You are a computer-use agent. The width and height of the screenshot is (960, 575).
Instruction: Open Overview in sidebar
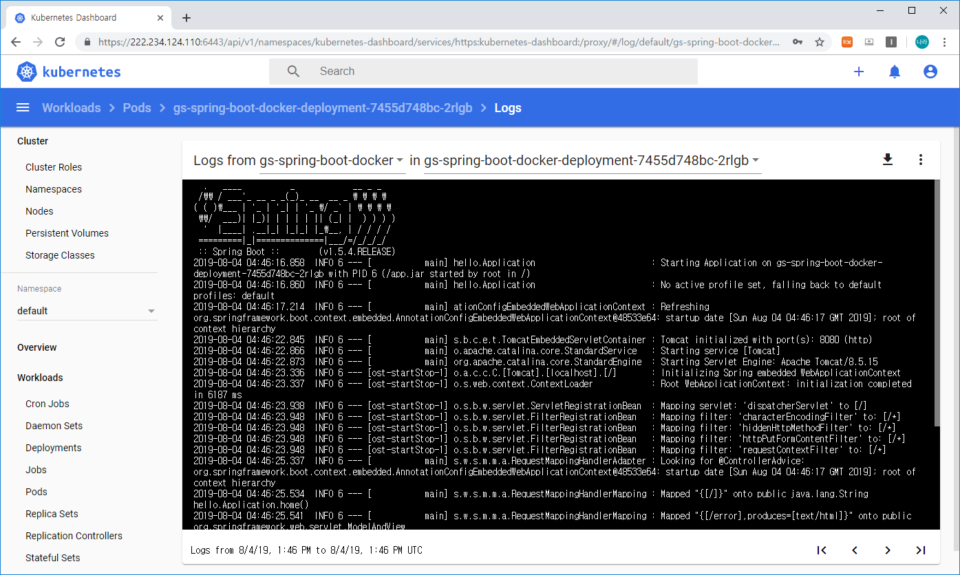coord(37,347)
